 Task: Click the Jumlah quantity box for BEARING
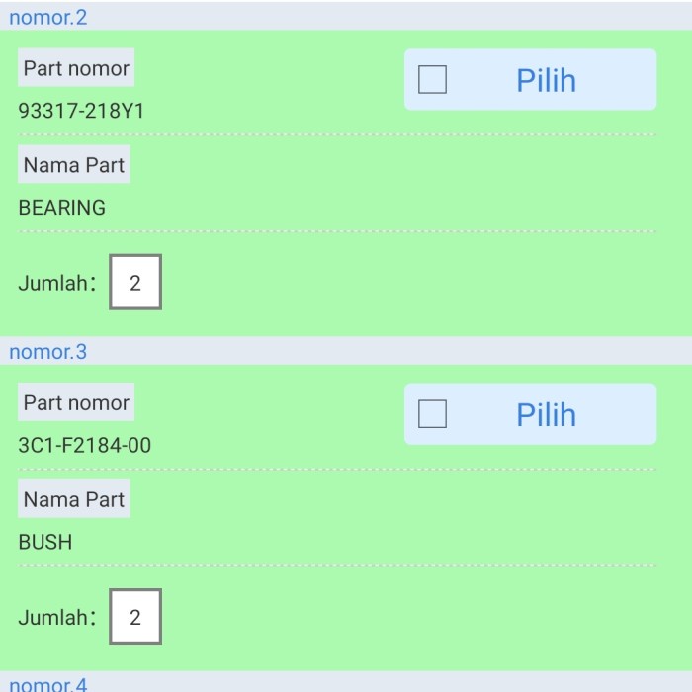pyautogui.click(x=135, y=283)
